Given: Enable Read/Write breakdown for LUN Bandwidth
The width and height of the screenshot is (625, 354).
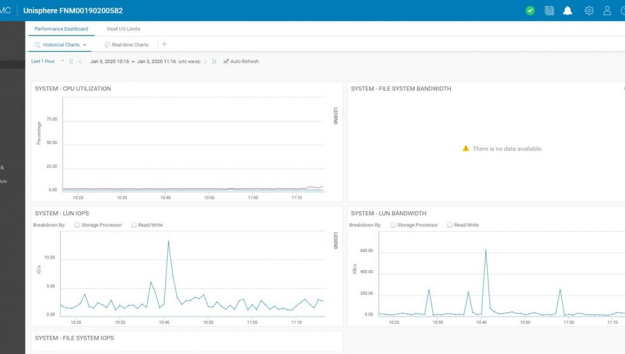Looking at the screenshot, I should point(450,225).
